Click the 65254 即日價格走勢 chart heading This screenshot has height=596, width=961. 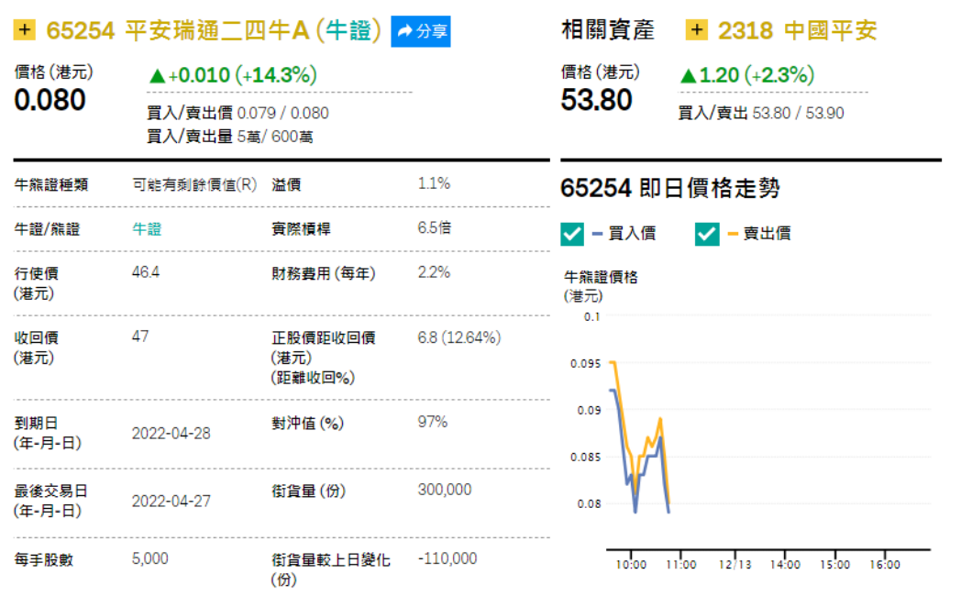(x=670, y=188)
